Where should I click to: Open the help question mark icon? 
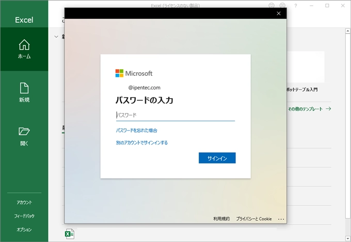[295, 6]
